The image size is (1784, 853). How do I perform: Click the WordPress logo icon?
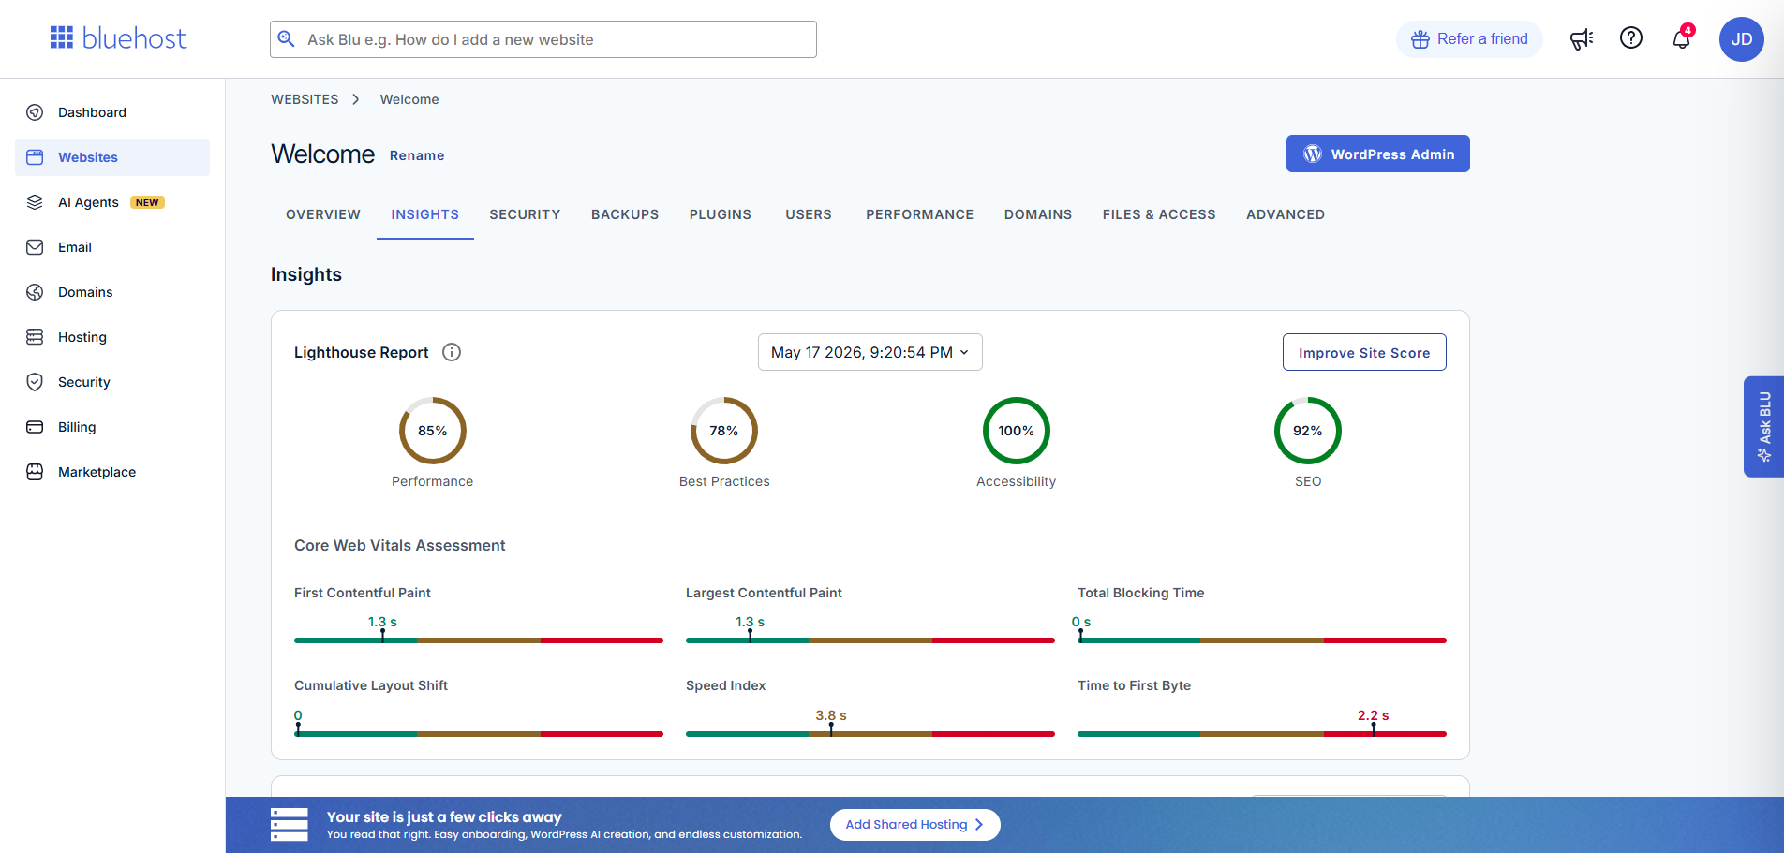click(x=1313, y=154)
